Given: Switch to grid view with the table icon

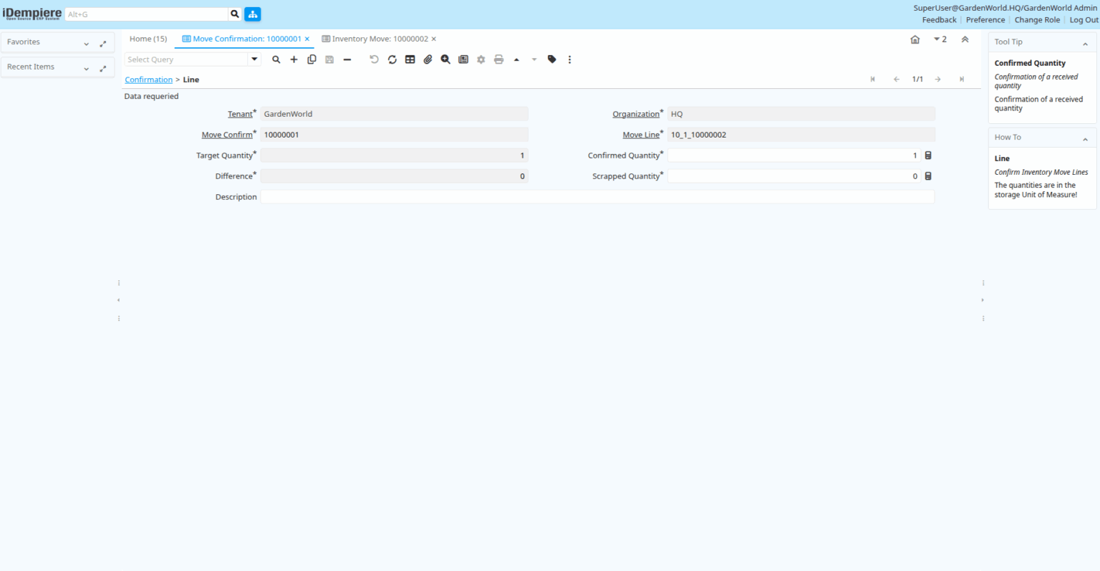Looking at the screenshot, I should pos(410,59).
